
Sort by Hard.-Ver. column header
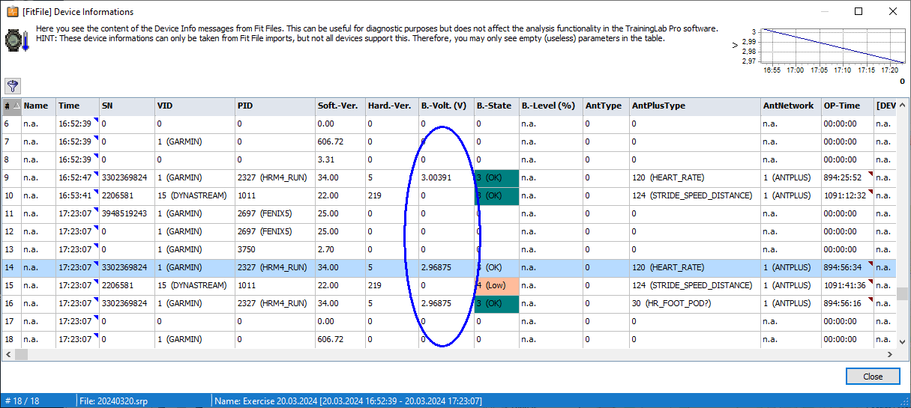click(x=391, y=106)
